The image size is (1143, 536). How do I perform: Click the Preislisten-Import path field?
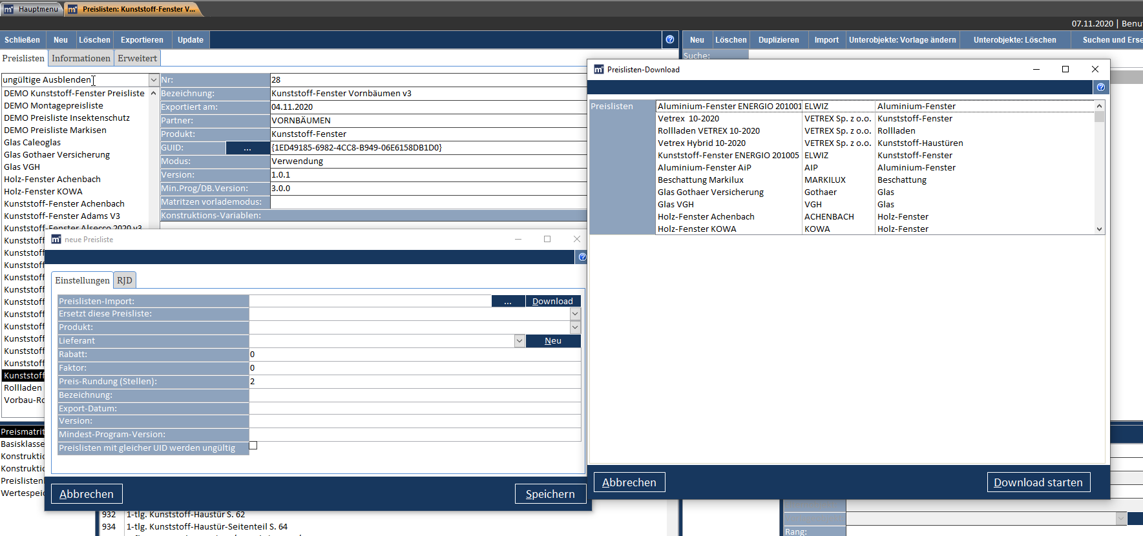pyautogui.click(x=370, y=302)
